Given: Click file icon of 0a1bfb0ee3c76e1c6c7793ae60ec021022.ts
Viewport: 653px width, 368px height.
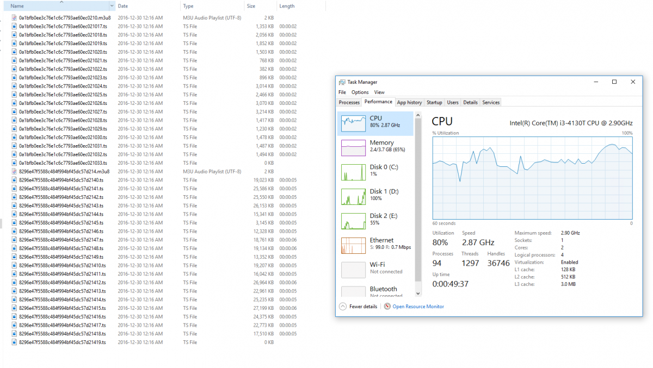Looking at the screenshot, I should pos(15,69).
